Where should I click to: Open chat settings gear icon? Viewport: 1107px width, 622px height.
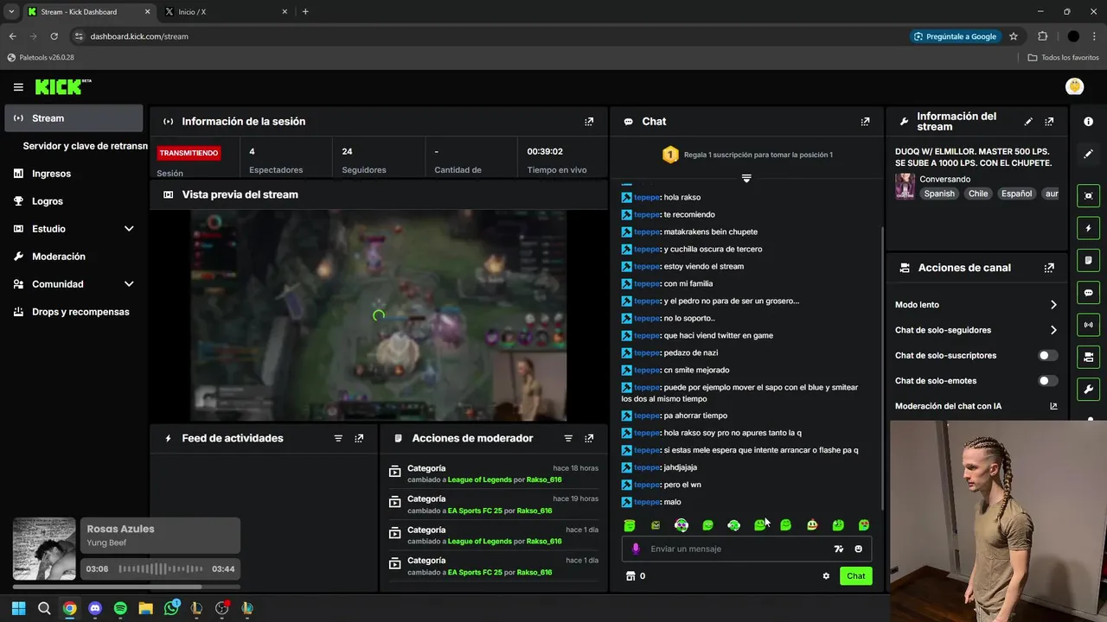[x=826, y=576]
